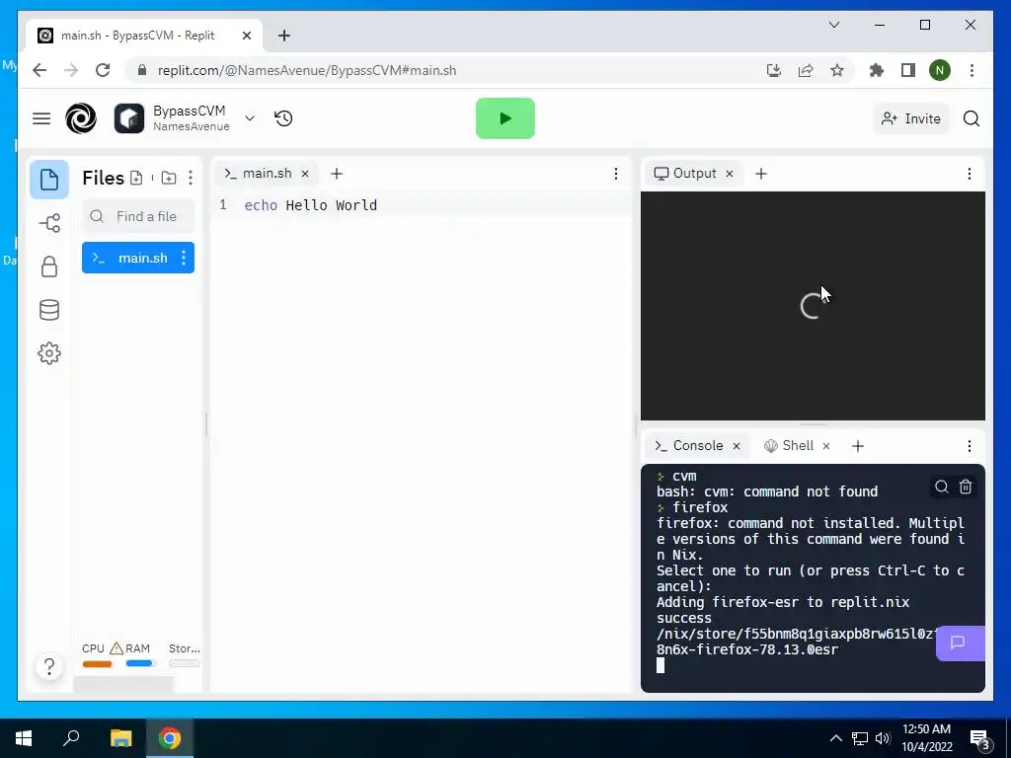The image size is (1011, 758).
Task: Click CPU warning triangle icon
Action: tap(117, 648)
